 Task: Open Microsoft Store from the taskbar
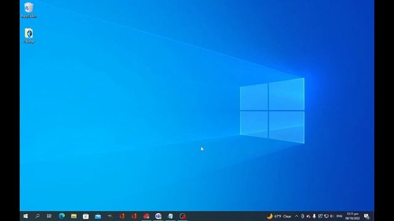(86, 216)
